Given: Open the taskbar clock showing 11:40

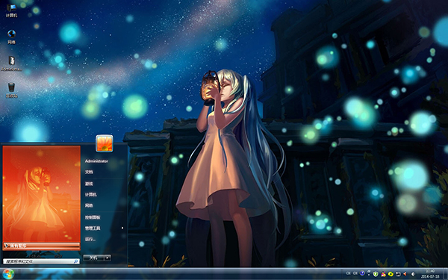Looking at the screenshot, I should [430, 274].
